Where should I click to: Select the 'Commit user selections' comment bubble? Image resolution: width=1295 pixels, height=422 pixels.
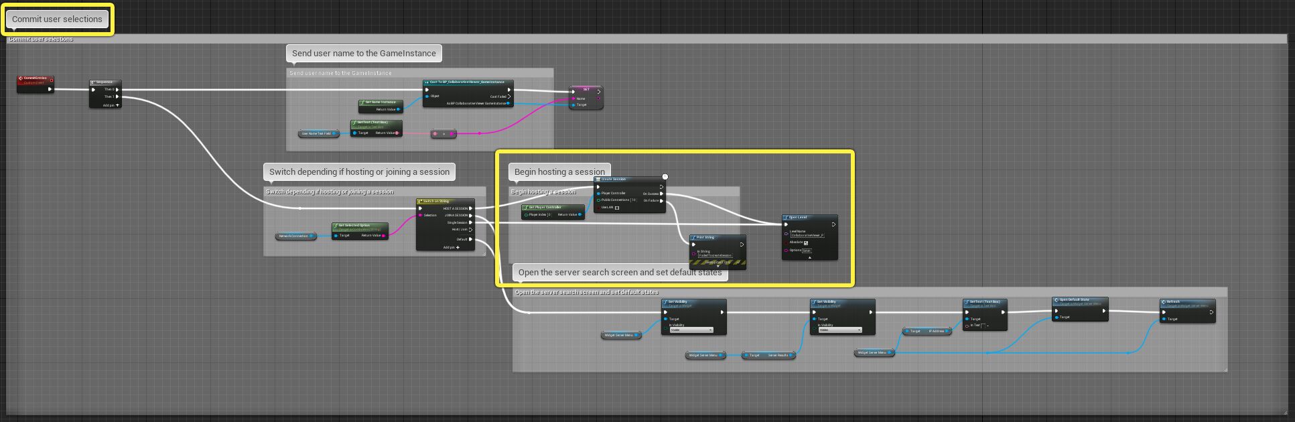57,19
